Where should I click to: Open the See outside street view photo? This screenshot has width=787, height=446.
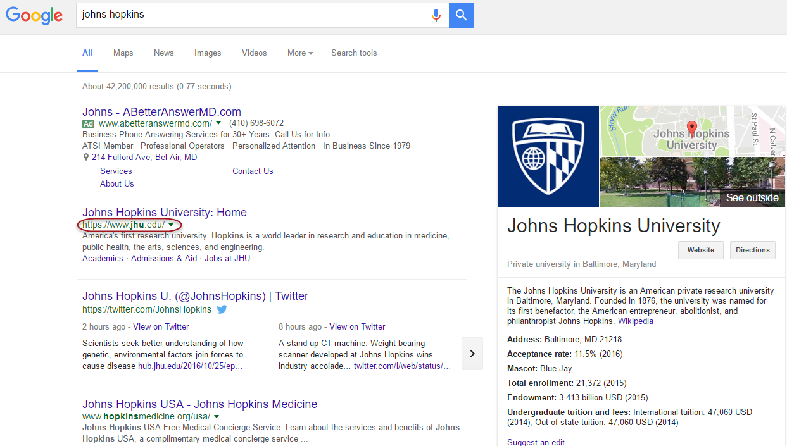[692, 182]
